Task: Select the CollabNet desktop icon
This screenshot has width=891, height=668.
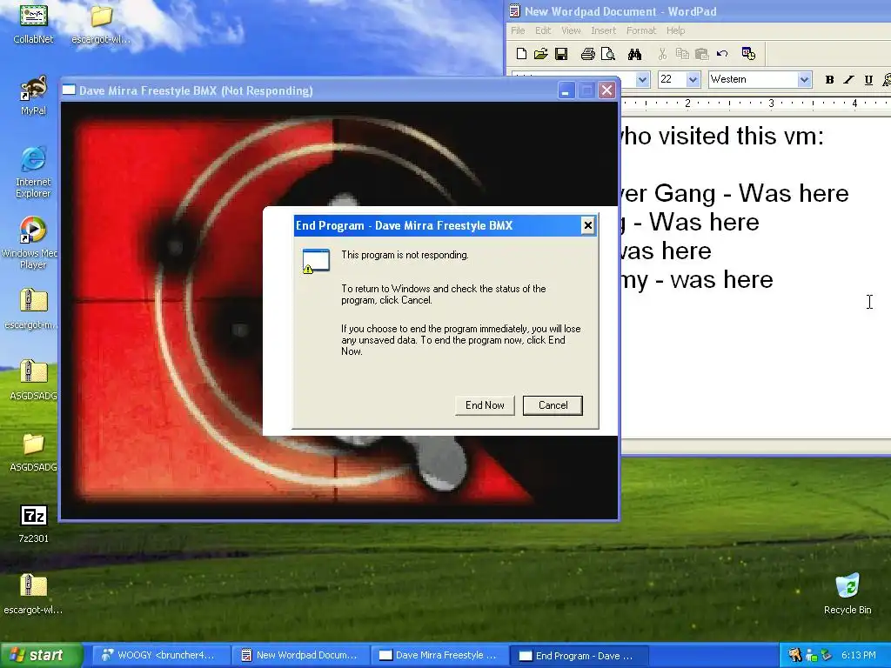Action: click(34, 23)
